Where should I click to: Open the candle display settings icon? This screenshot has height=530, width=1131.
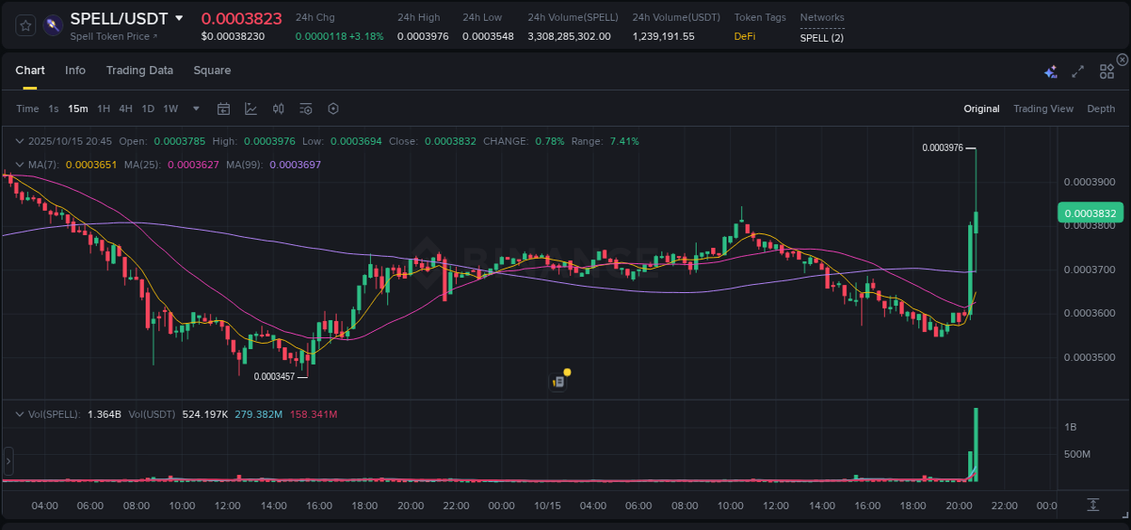tap(278, 109)
